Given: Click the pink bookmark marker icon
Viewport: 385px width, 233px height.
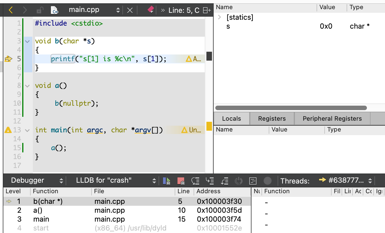Looking at the screenshot, I should click(150, 10).
